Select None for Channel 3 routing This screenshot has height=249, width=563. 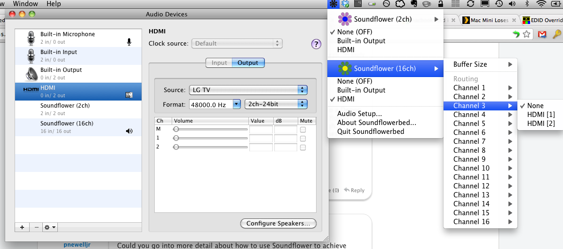(x=539, y=106)
